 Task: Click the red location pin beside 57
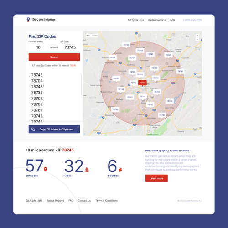point(45,169)
